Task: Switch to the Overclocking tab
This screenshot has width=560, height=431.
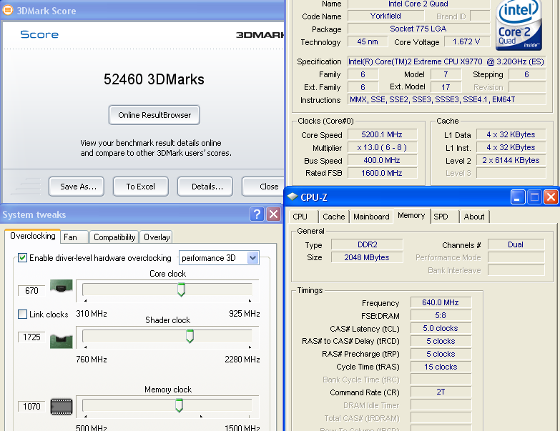Action: 32,236
